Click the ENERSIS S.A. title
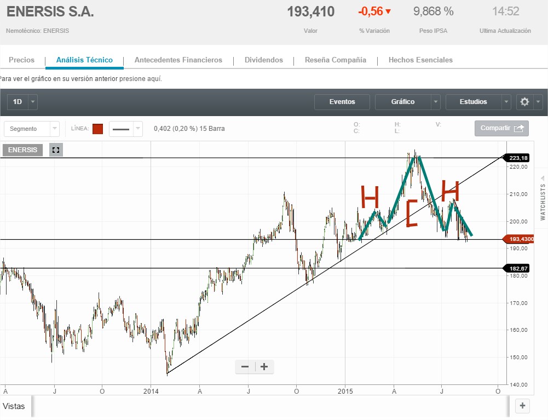 pyautogui.click(x=50, y=11)
